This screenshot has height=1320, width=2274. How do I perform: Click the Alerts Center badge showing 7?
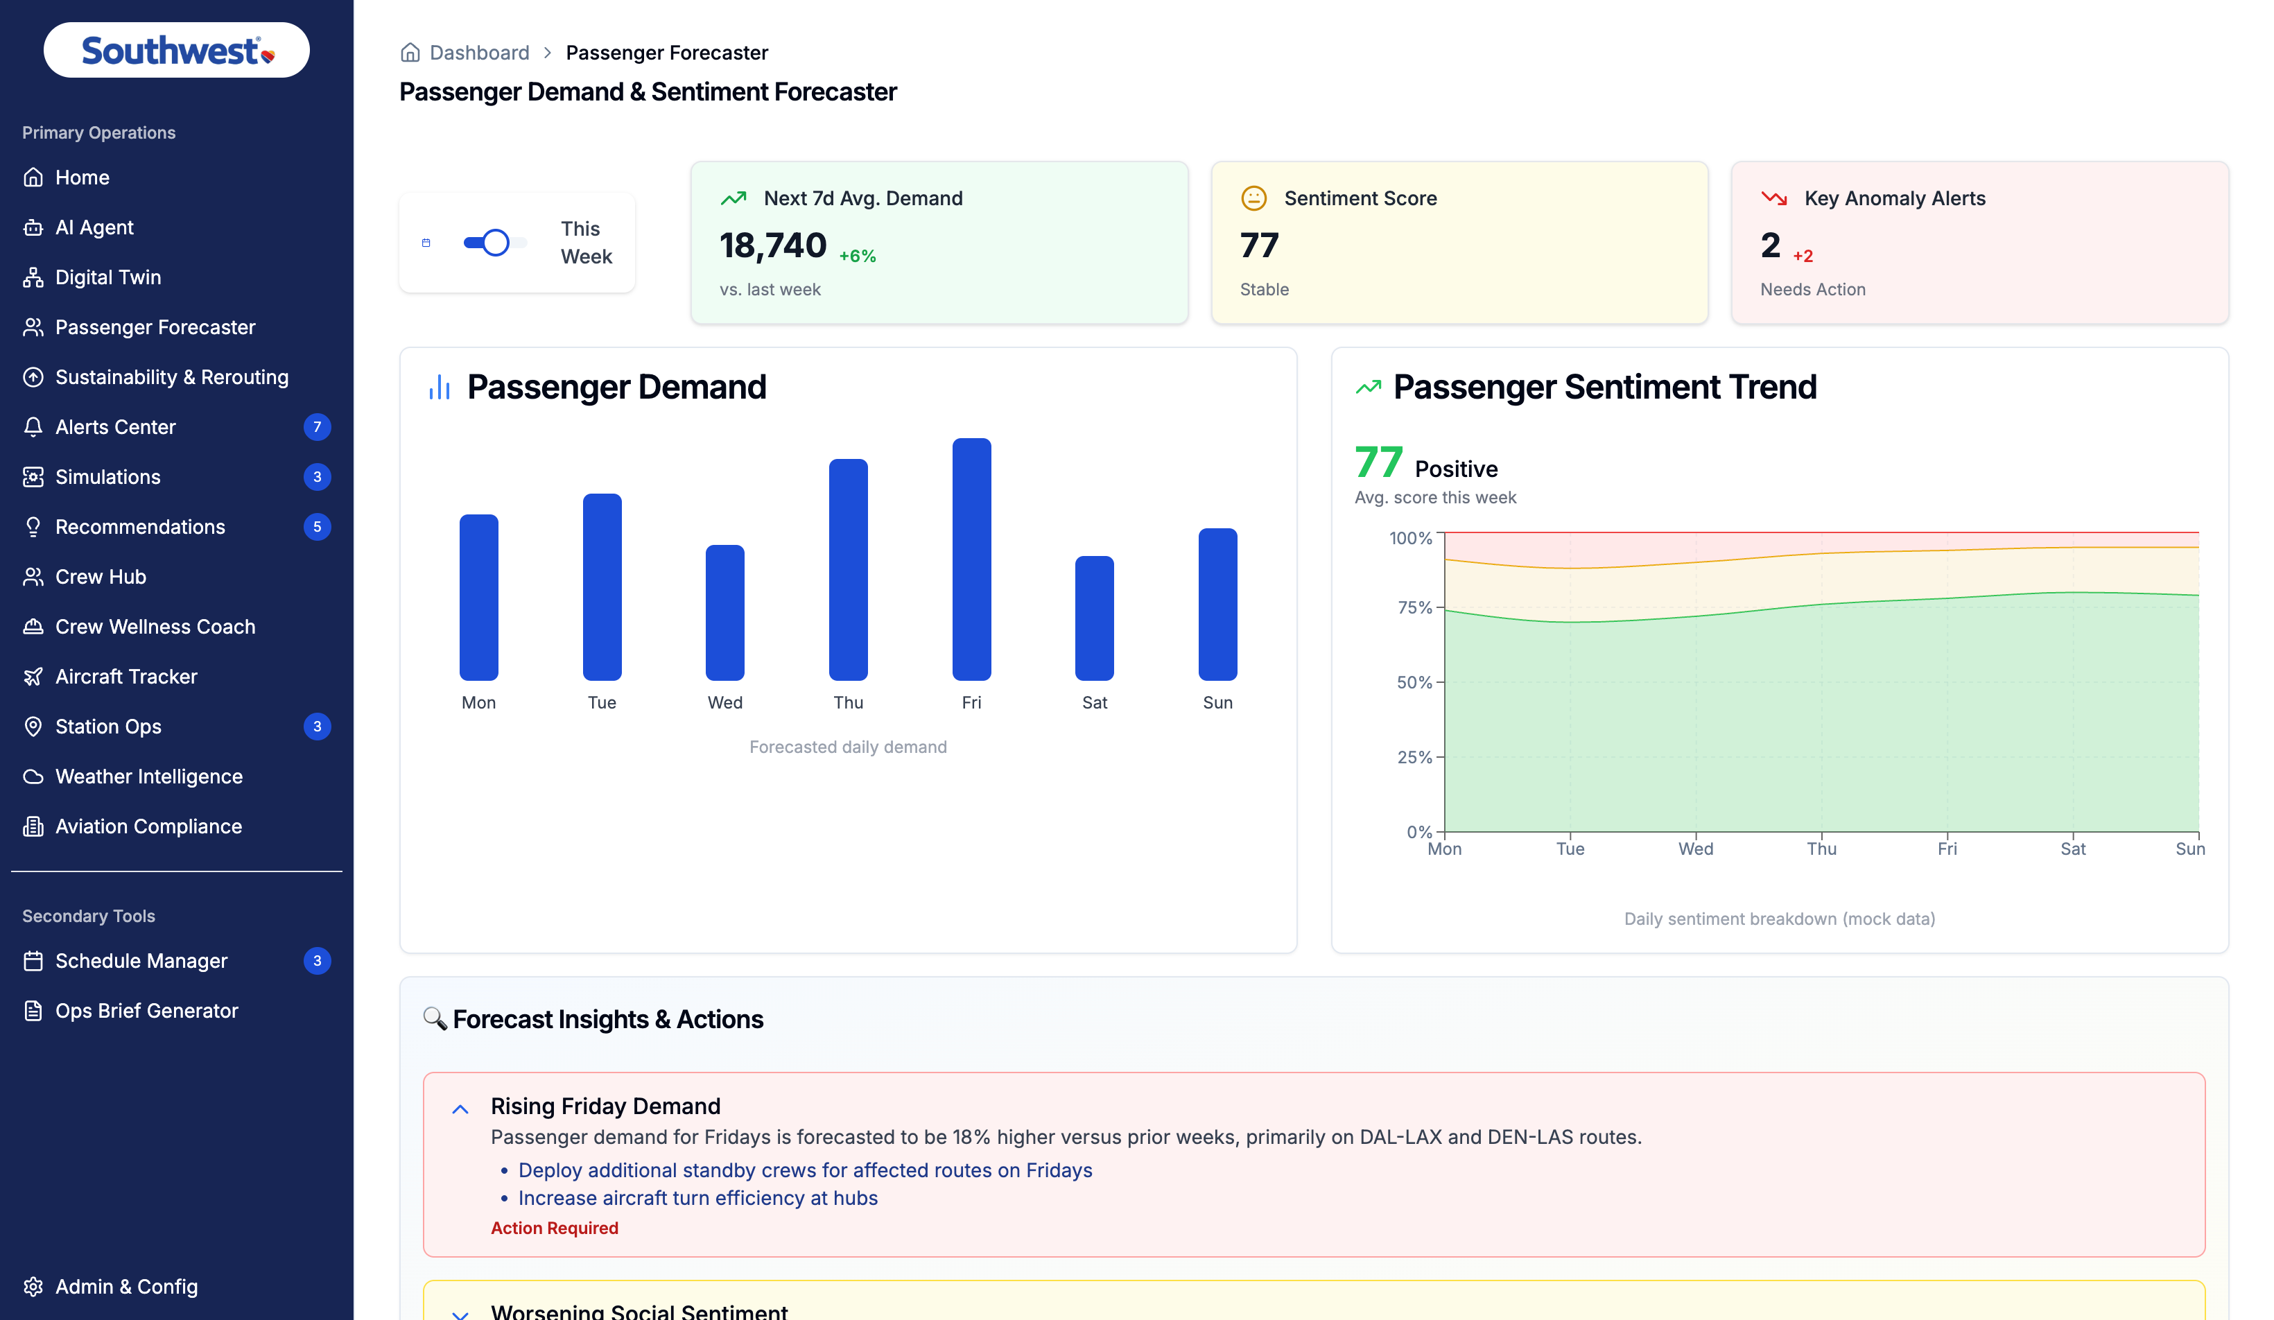point(317,427)
